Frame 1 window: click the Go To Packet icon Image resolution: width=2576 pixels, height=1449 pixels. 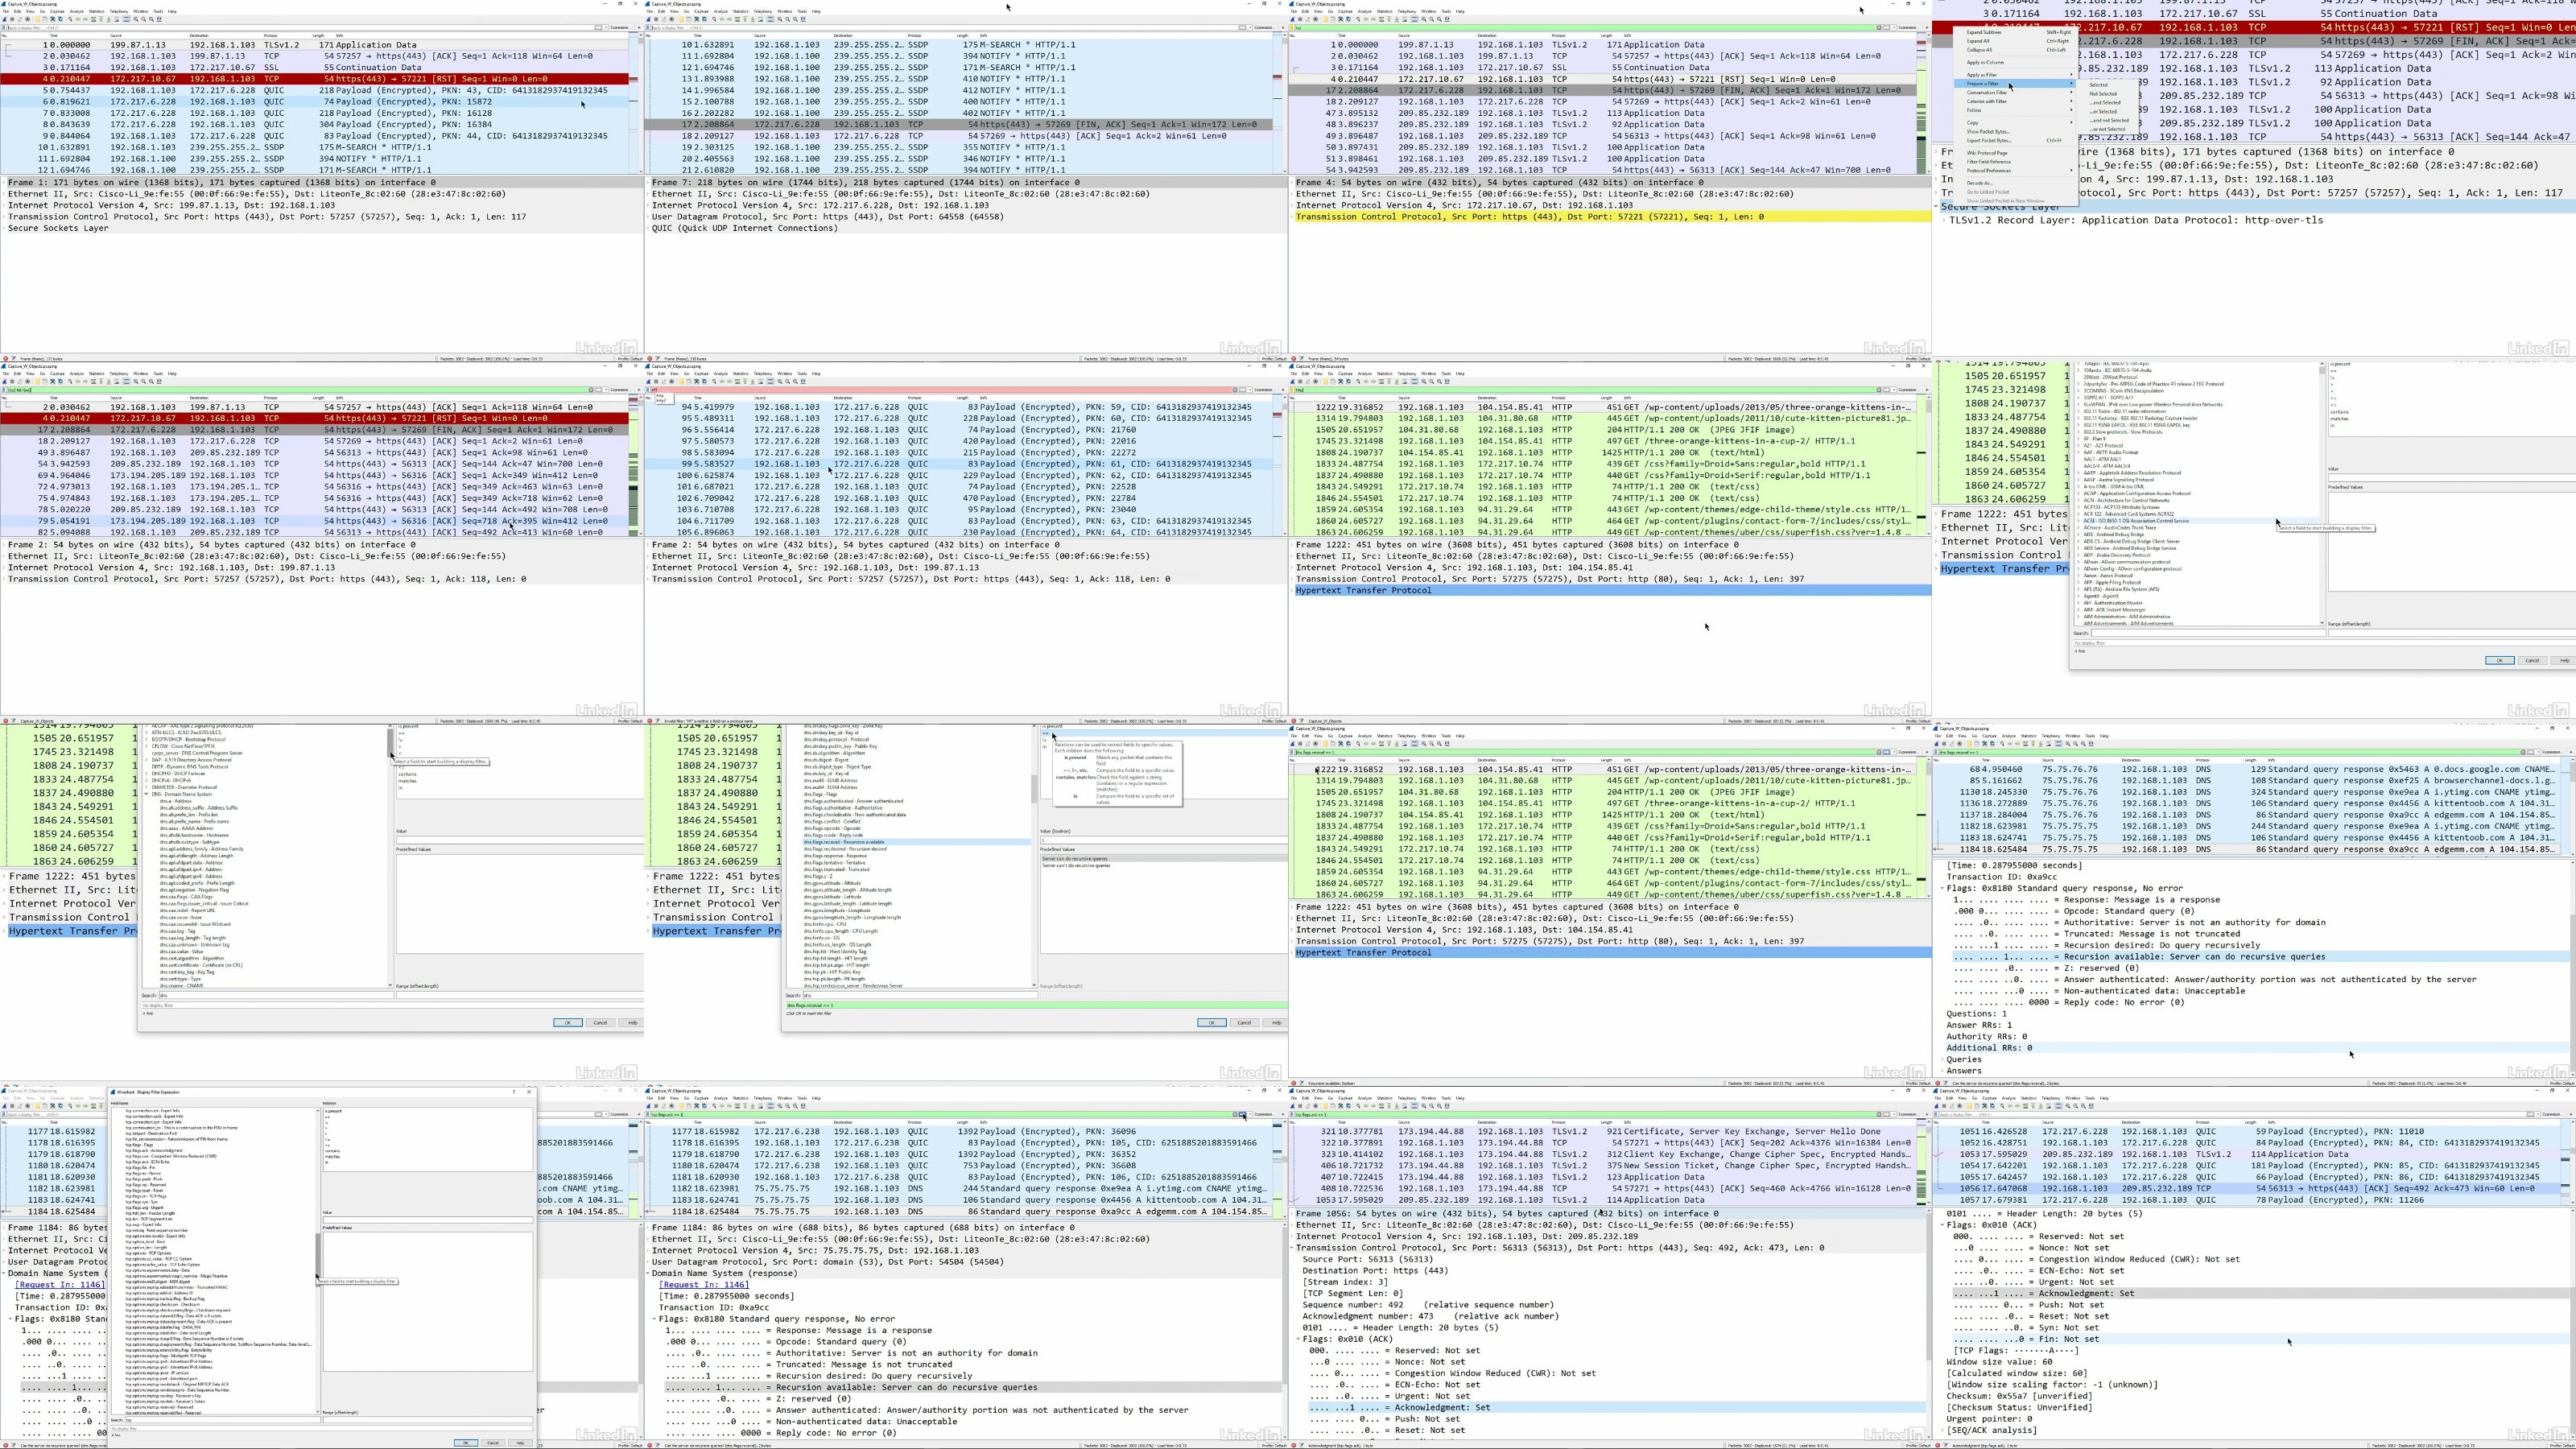(93, 19)
